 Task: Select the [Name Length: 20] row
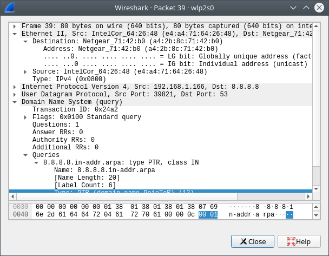pos(161,178)
